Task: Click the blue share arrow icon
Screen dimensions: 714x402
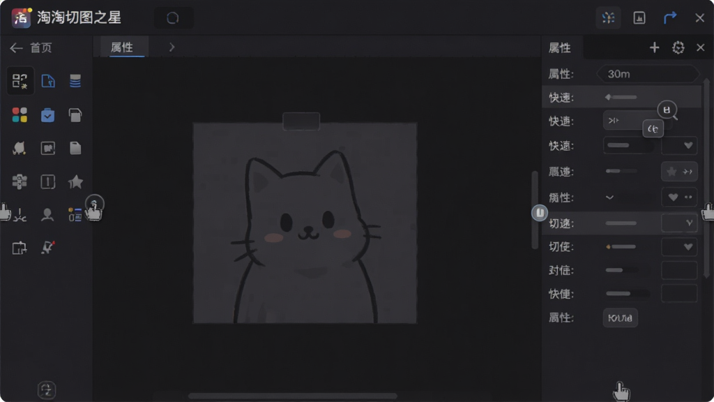Action: point(670,17)
